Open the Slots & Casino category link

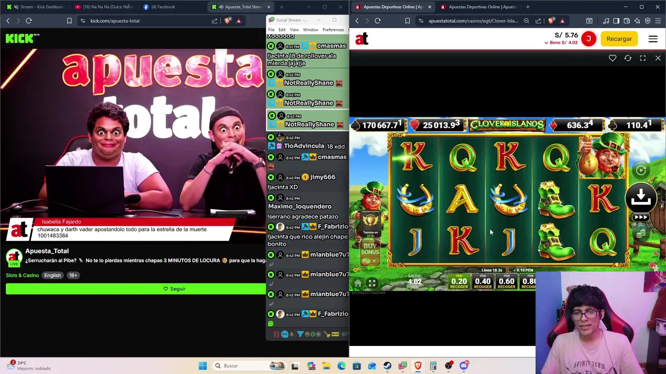(22, 275)
